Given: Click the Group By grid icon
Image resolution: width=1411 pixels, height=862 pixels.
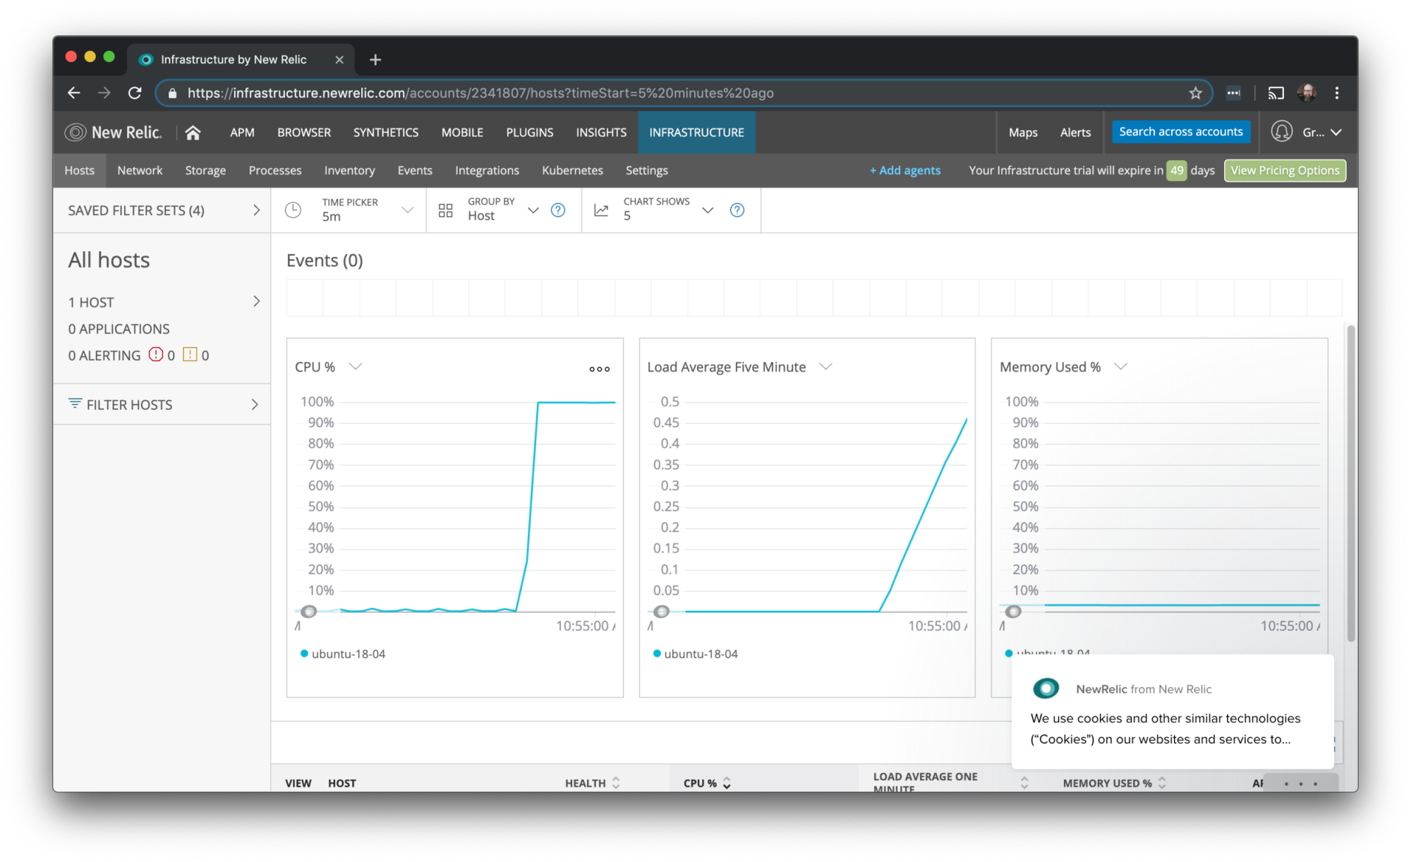Looking at the screenshot, I should point(445,210).
